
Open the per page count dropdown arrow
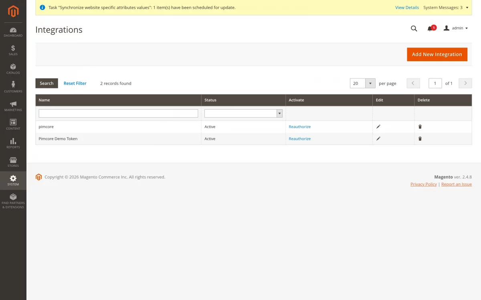(x=370, y=83)
